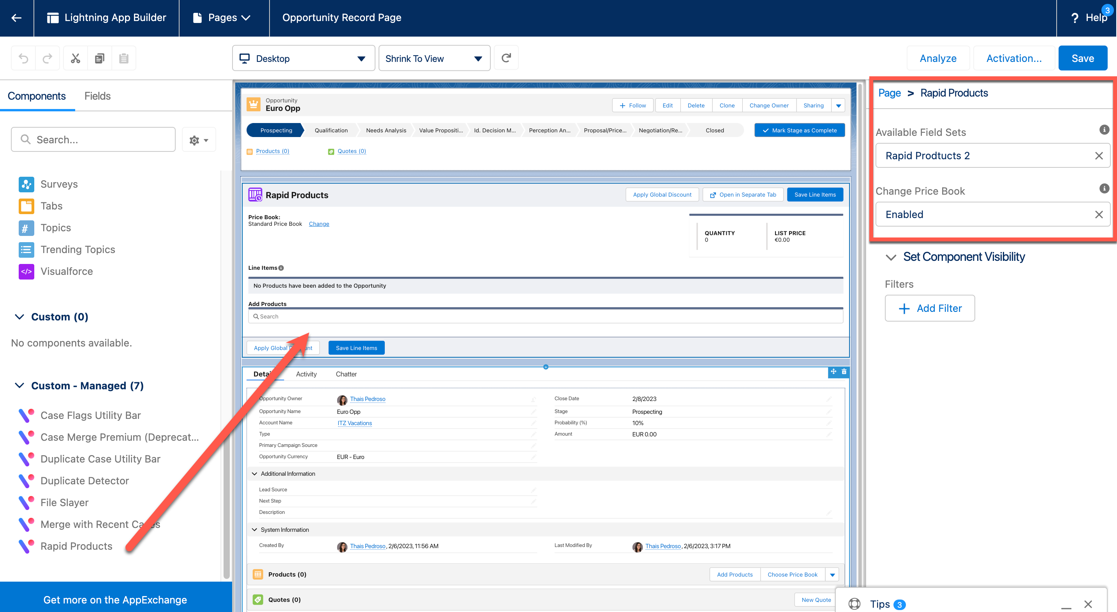Clear the Rapid Prodtucts 2 field set
1117x612 pixels.
[x=1099, y=156]
